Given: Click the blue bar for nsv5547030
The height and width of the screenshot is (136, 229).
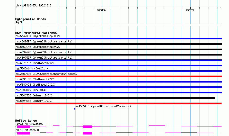Looking at the screenshot, I should point(118,39).
